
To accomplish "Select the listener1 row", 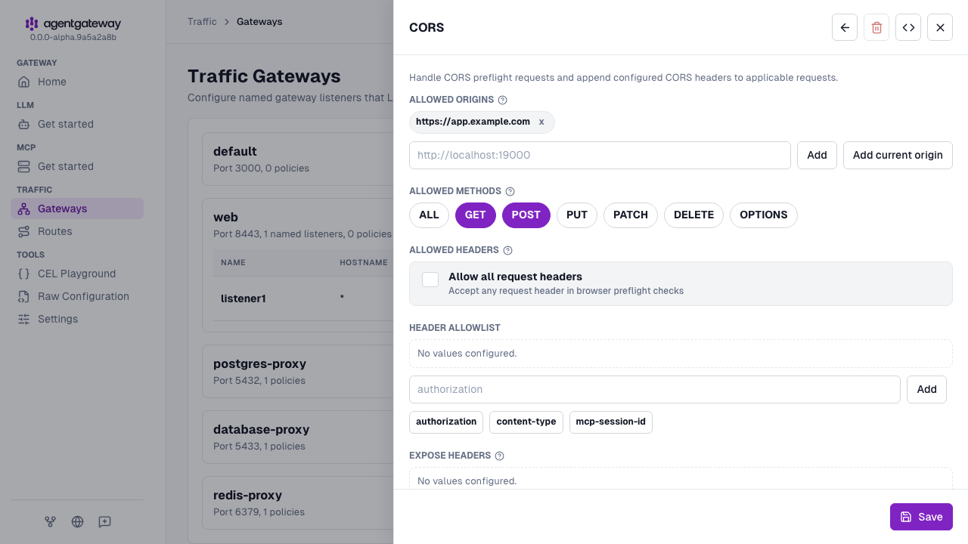I will point(303,298).
